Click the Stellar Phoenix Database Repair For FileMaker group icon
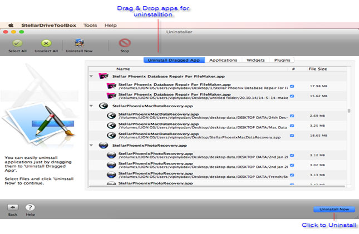 (104, 76)
